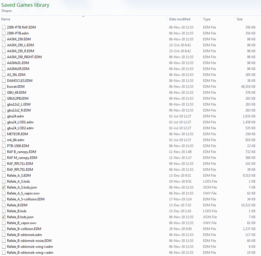Click the file icon for DAMOCLES.EDM
Screen dimensions: 261x256
[4, 81]
